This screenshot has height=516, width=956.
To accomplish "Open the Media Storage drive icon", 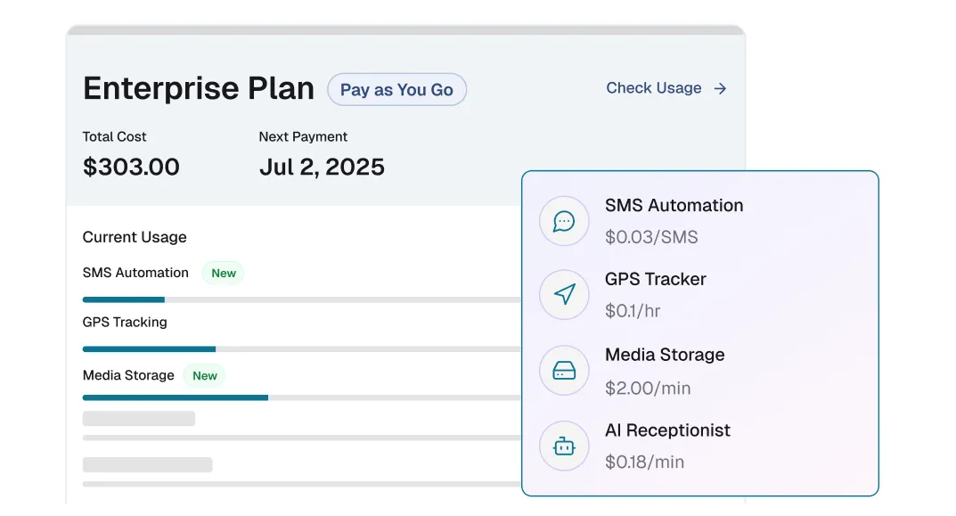I will 563,370.
